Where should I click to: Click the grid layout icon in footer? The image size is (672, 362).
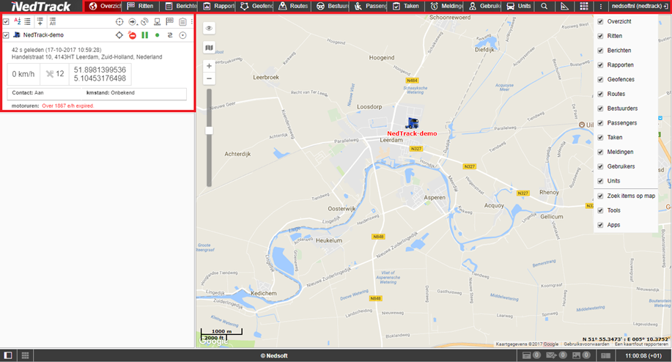pyautogui.click(x=26, y=355)
